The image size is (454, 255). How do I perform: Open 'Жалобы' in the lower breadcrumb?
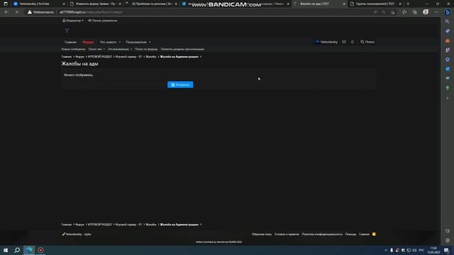151,225
